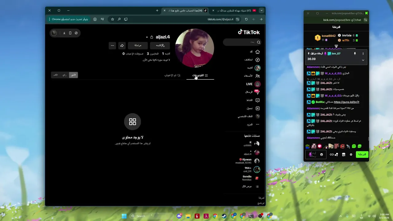Viewport: 393px width, 221px height.
Task: Open site info icon beside tiktok.com URL
Action: click(238, 19)
